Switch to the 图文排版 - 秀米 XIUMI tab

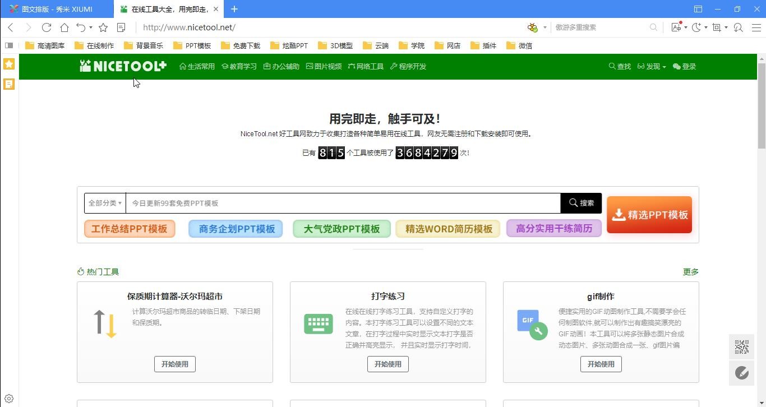coord(57,9)
